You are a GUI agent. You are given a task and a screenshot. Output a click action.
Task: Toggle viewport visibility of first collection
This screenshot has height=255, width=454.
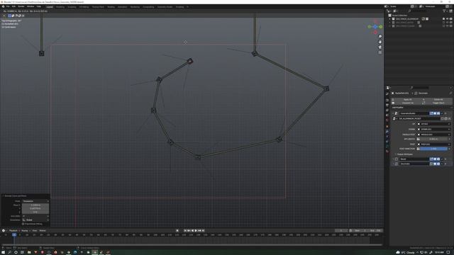pos(448,19)
